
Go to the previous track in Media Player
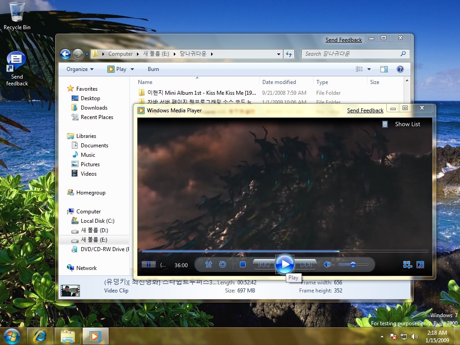pos(264,265)
